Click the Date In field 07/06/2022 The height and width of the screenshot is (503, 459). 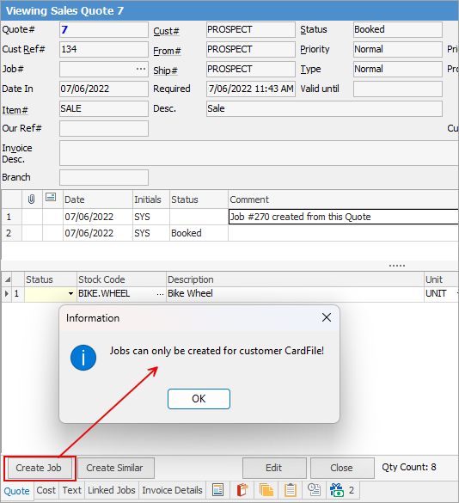[x=104, y=89]
